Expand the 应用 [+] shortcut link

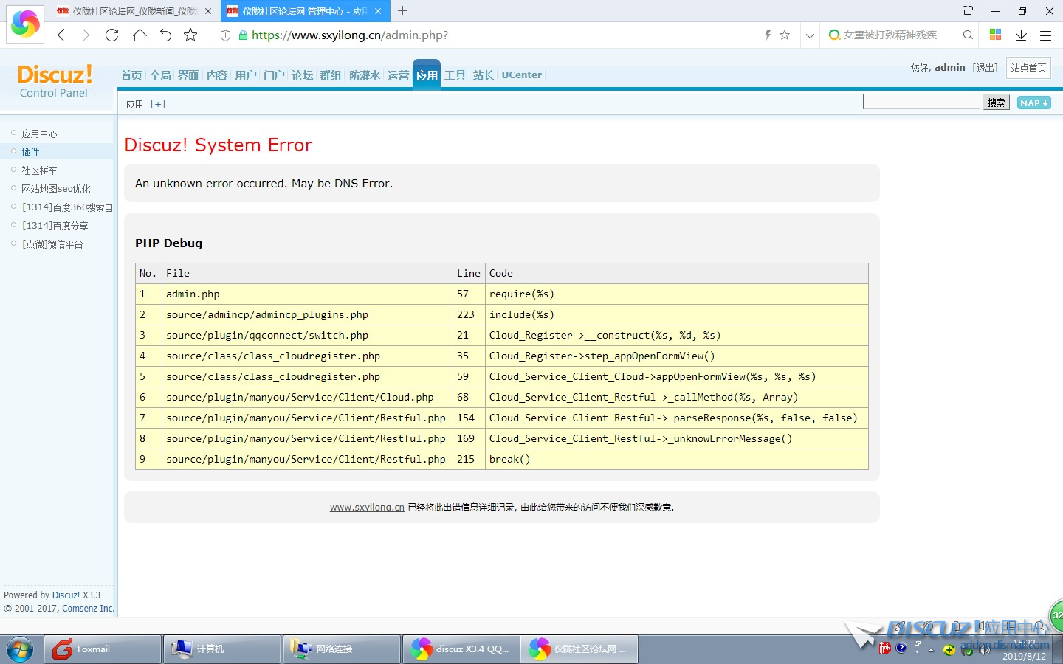(157, 104)
